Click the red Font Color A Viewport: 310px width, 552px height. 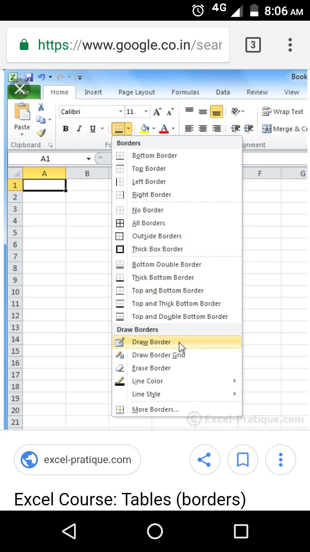pos(164,129)
